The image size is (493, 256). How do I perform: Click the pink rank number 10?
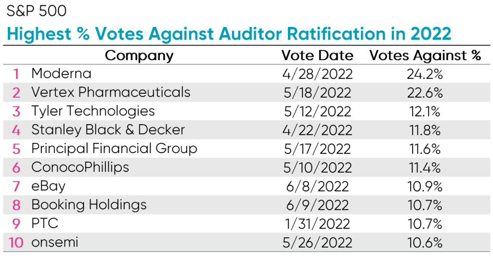[x=16, y=243]
